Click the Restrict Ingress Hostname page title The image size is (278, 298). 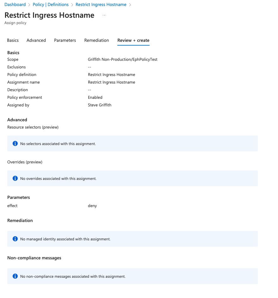tap(49, 15)
